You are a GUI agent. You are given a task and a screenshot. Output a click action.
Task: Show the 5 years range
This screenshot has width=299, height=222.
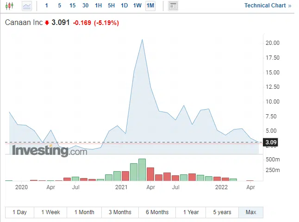222,212
